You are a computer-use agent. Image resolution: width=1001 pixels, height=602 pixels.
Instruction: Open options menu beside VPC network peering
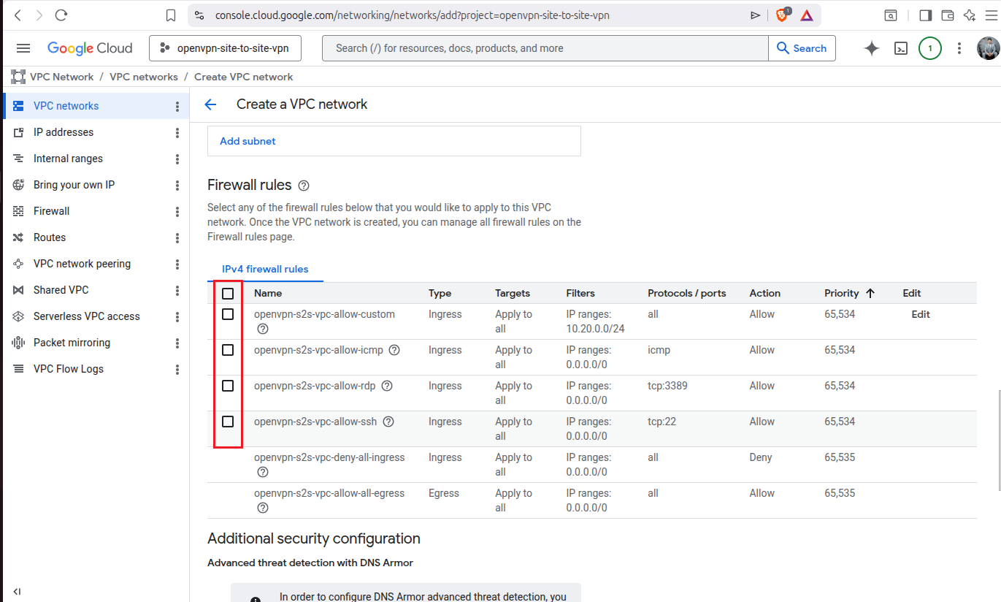click(x=177, y=264)
